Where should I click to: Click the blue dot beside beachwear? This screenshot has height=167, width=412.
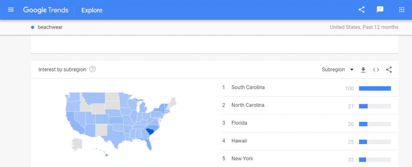pyautogui.click(x=33, y=27)
